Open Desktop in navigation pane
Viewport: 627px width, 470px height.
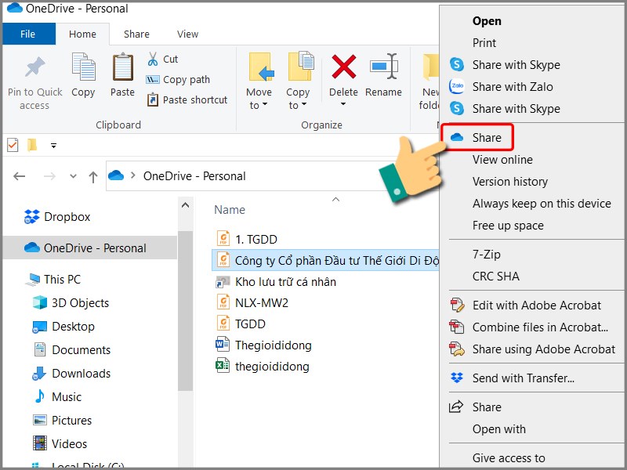tap(63, 326)
